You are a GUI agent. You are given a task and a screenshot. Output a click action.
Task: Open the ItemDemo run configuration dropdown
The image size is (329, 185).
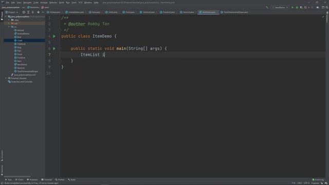pos(280,7)
